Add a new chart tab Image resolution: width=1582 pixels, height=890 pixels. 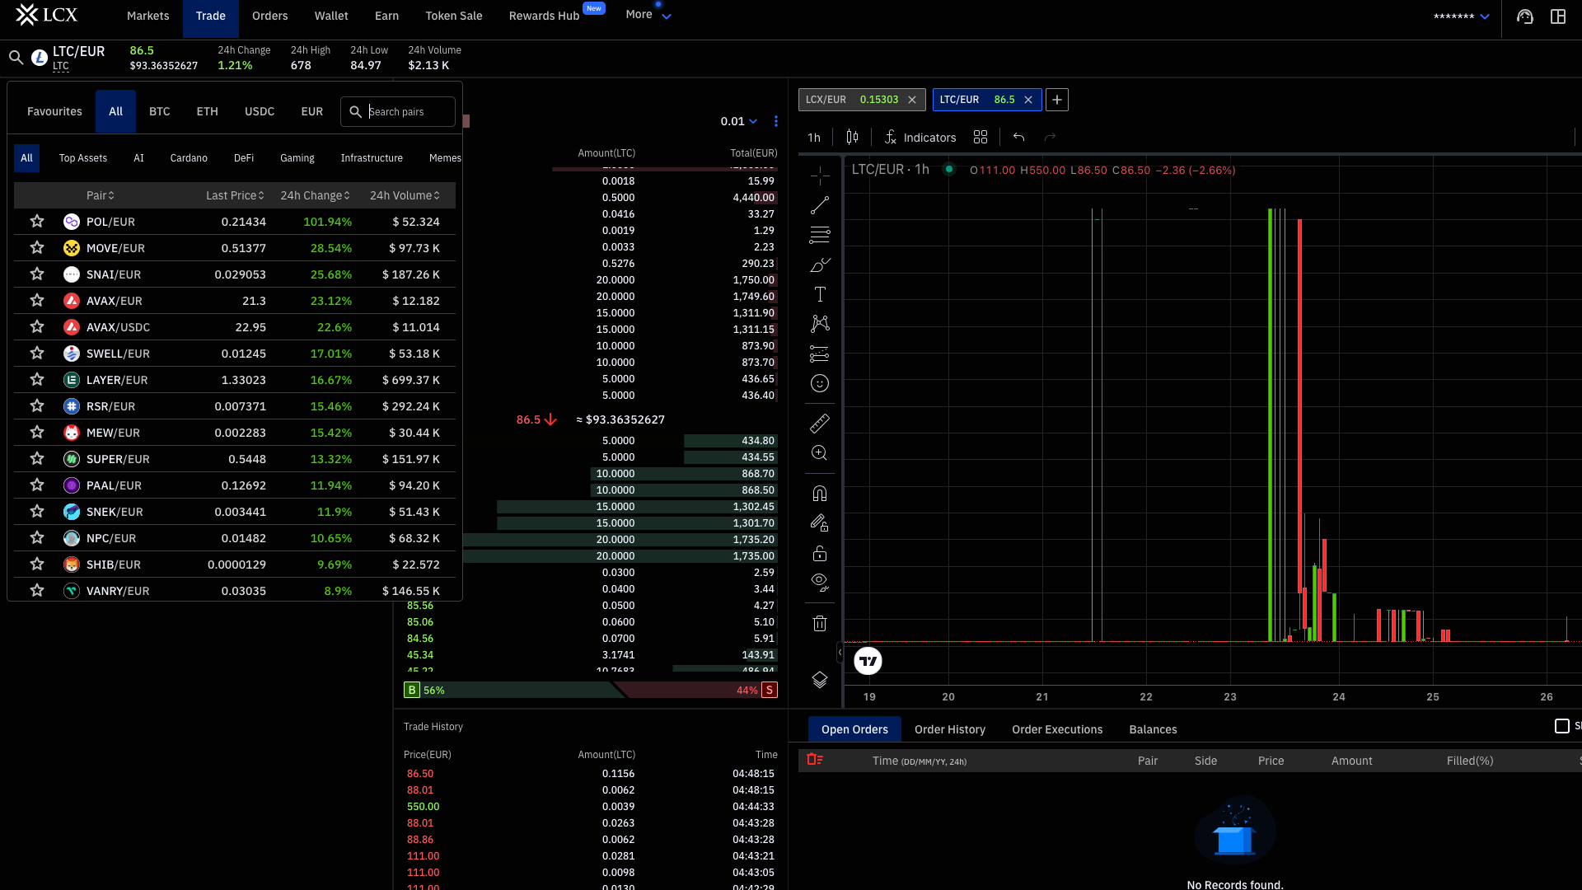[x=1057, y=100]
